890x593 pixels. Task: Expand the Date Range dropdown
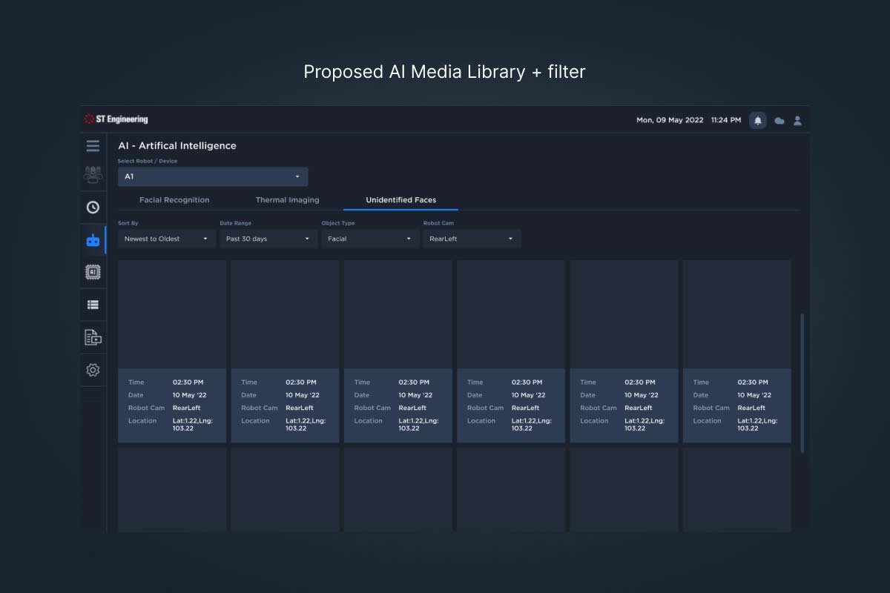pos(268,239)
